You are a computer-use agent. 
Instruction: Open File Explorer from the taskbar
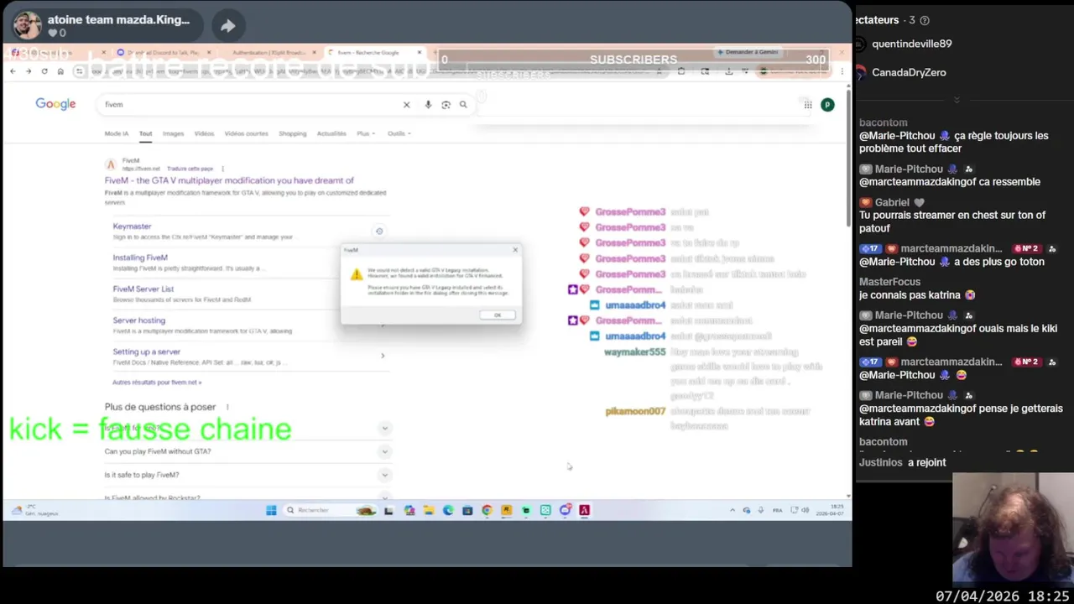pos(428,510)
